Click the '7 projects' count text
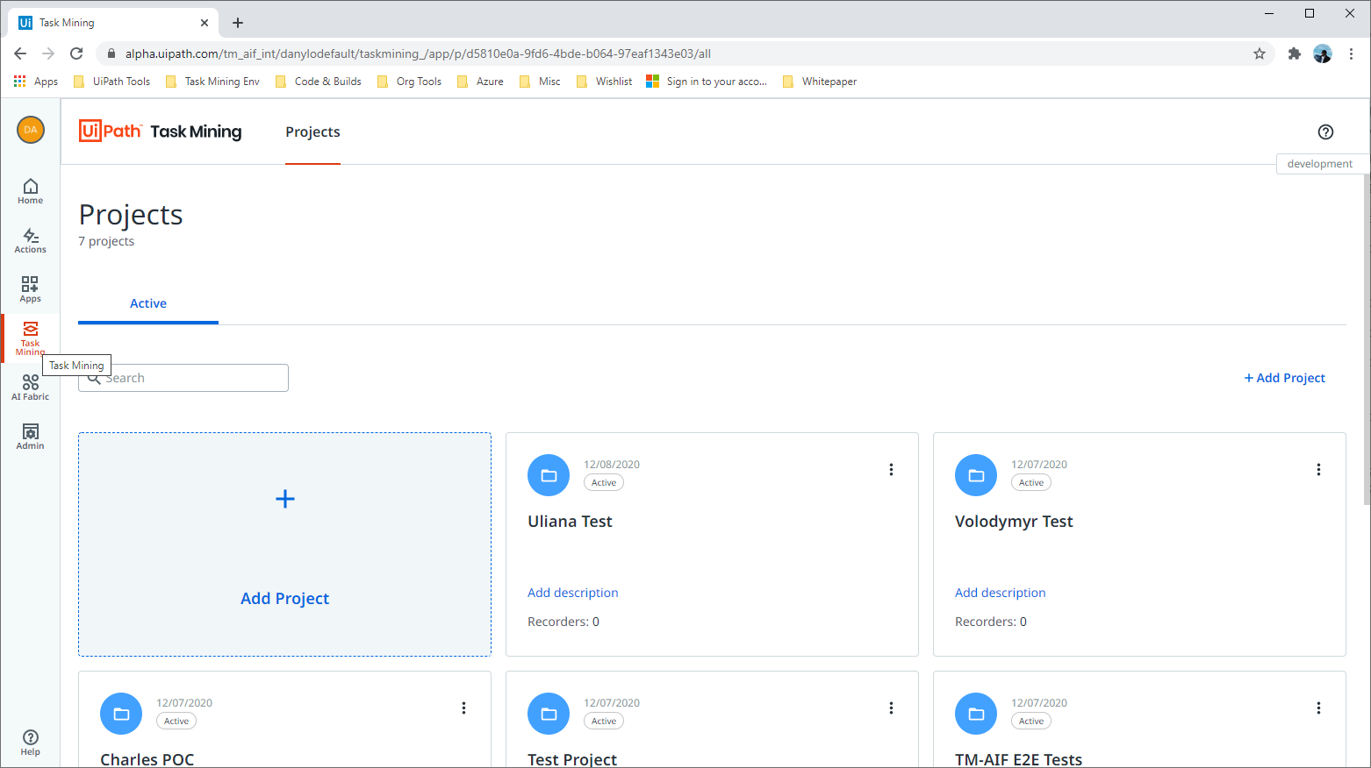The width and height of the screenshot is (1371, 768). click(106, 241)
